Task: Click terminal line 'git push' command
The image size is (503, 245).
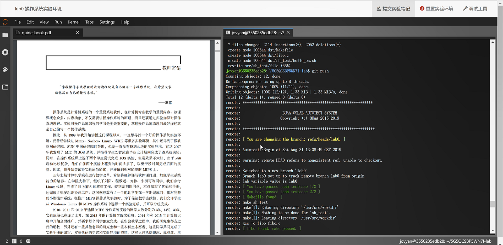Action: tap(320, 71)
